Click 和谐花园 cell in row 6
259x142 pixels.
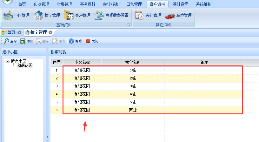click(82, 110)
